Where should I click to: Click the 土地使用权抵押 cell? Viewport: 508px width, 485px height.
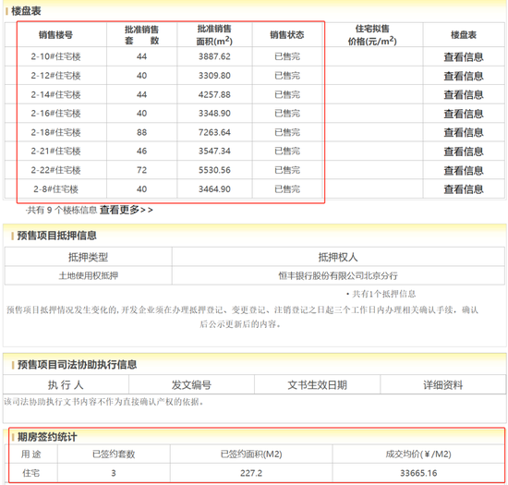click(x=88, y=275)
